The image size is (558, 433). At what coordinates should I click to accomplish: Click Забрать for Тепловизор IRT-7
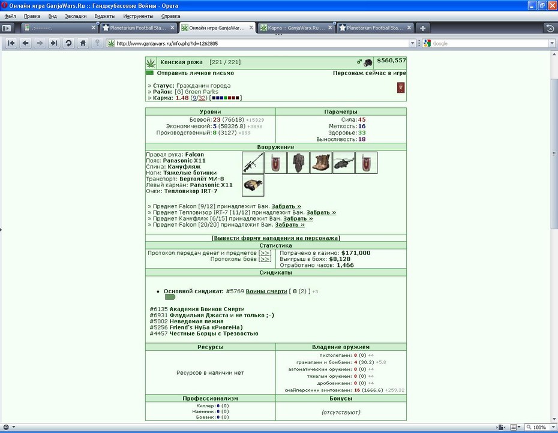[321, 212]
